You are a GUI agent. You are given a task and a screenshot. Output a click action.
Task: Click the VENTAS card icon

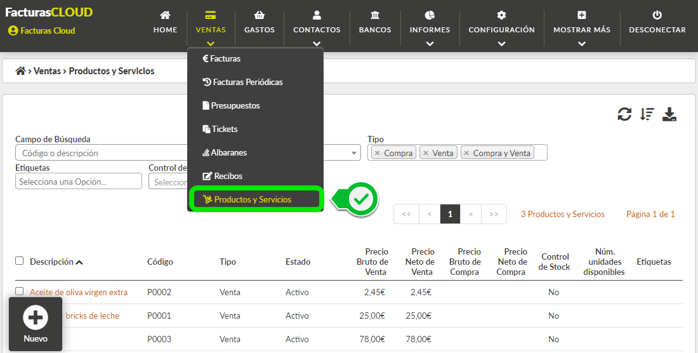pyautogui.click(x=211, y=15)
